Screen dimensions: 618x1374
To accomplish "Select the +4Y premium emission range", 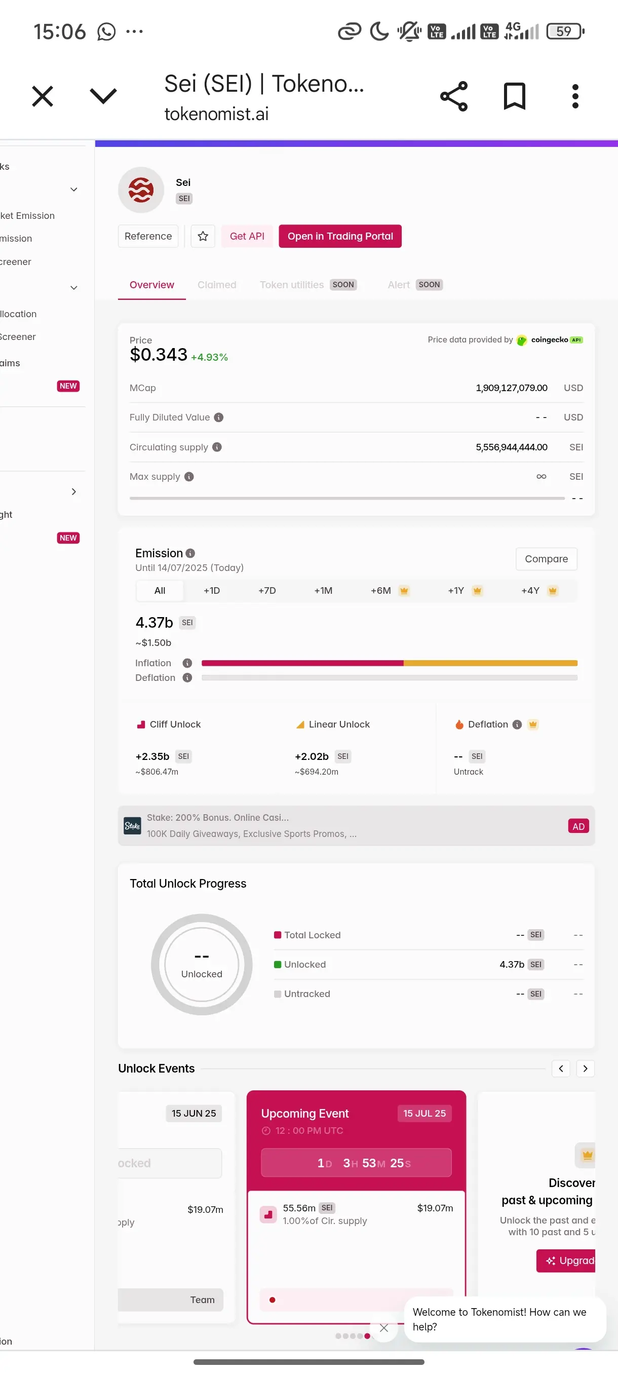I will point(539,591).
